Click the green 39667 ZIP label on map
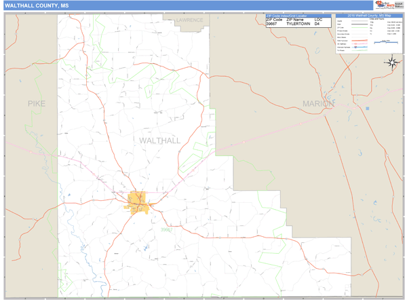Screen dimensions: 407x300 167,229
